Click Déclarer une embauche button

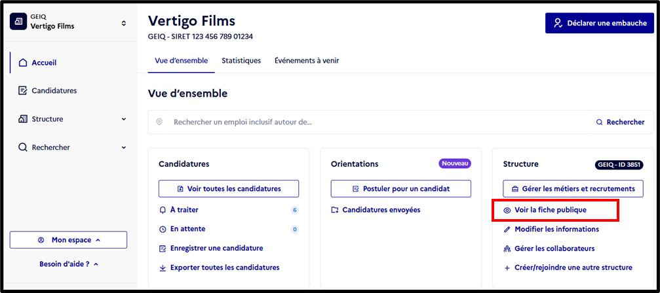pyautogui.click(x=600, y=23)
